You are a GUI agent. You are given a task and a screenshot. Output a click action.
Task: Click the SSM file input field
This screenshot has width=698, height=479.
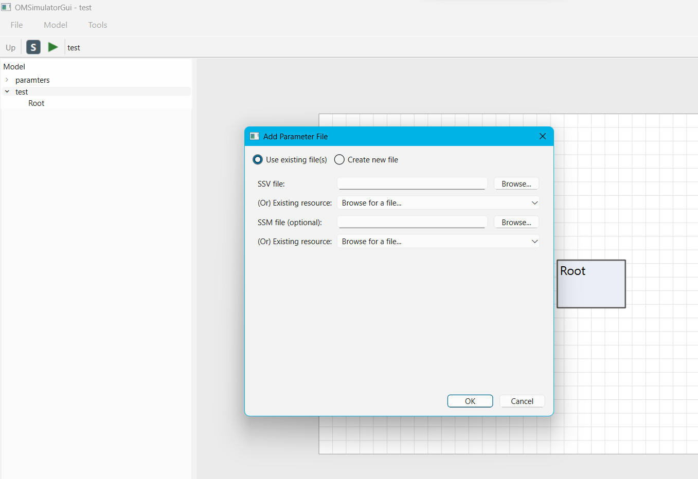tap(412, 222)
